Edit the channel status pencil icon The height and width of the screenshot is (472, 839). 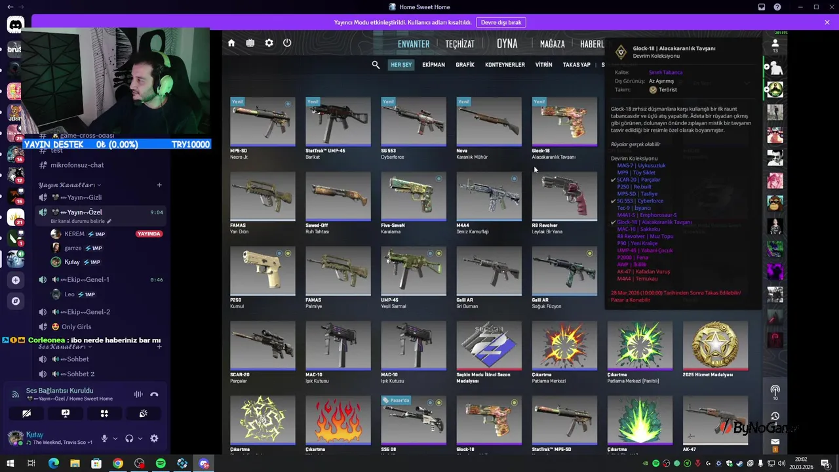click(109, 222)
